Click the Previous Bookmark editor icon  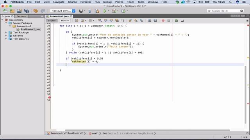coord(130,21)
